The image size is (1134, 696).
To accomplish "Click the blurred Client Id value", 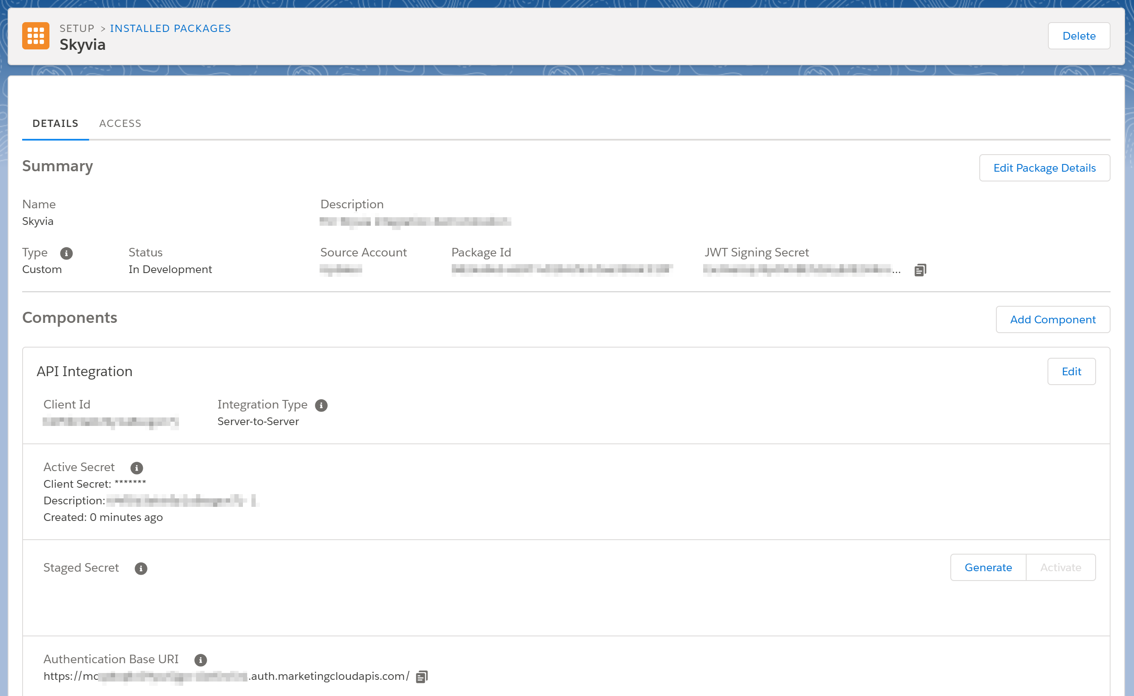I will (110, 422).
